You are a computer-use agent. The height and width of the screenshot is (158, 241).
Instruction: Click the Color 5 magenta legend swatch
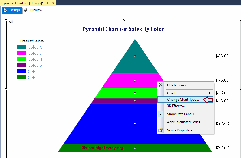pos(21,53)
